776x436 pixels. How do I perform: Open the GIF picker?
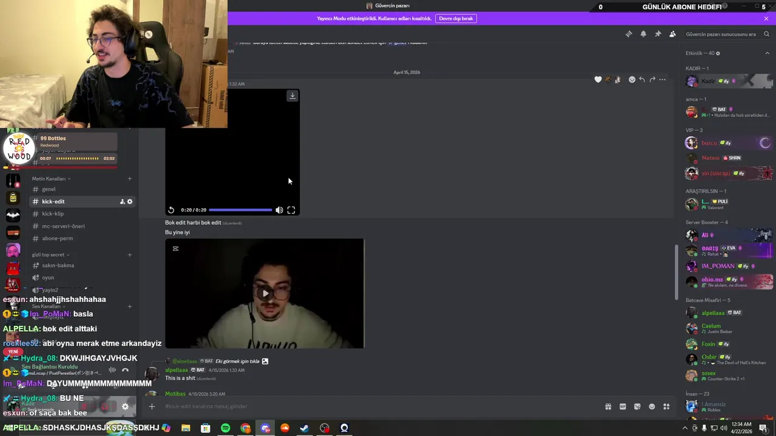[x=623, y=406]
